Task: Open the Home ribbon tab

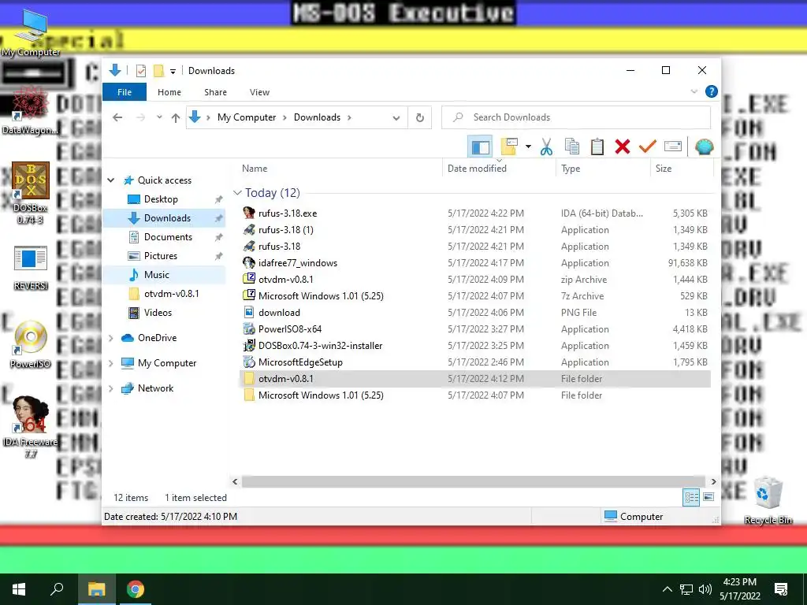Action: pos(169,92)
